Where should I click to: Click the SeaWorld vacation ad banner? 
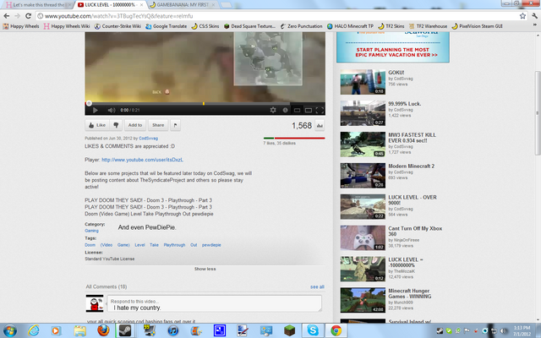pos(393,47)
